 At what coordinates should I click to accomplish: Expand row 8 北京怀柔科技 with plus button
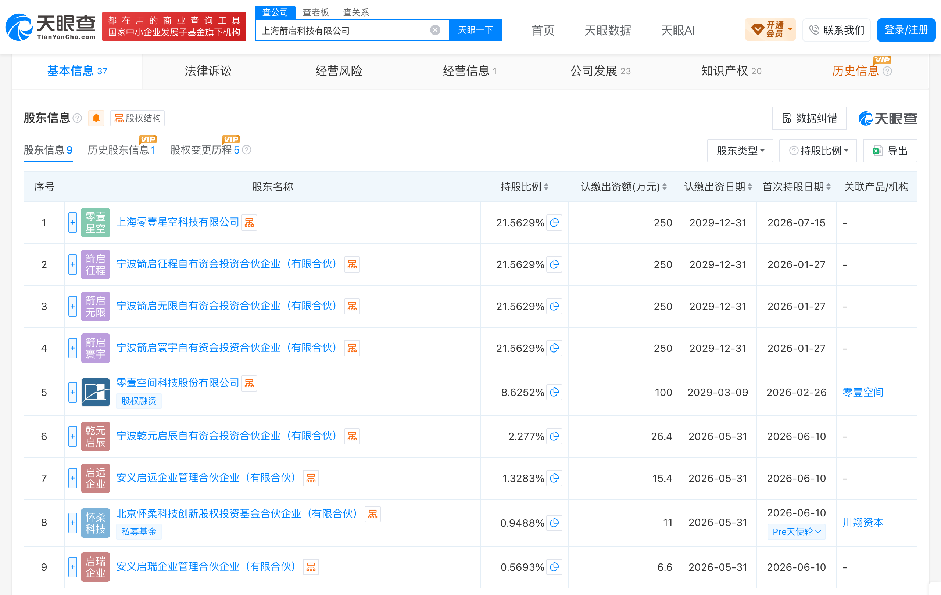(73, 523)
